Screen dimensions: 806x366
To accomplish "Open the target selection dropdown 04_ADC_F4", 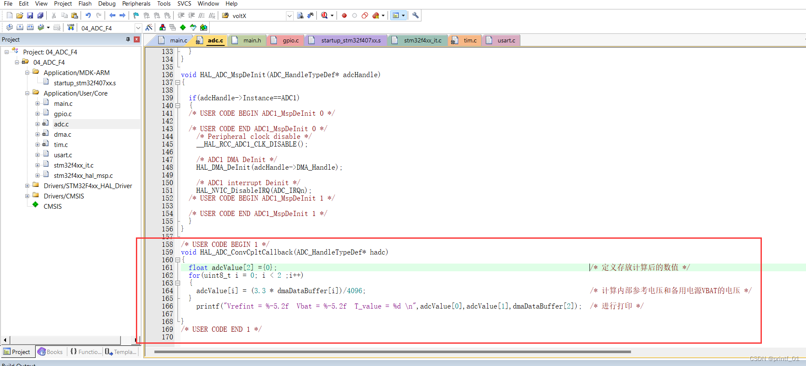I will 138,28.
